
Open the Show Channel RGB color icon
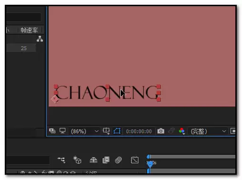[182, 131]
